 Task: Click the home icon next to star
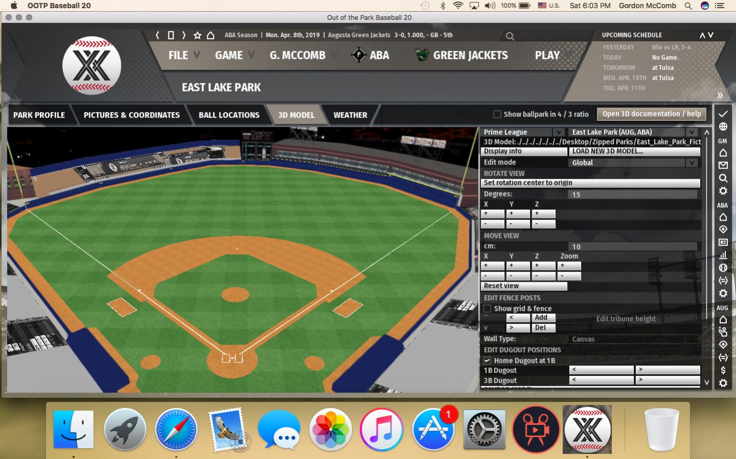211,35
